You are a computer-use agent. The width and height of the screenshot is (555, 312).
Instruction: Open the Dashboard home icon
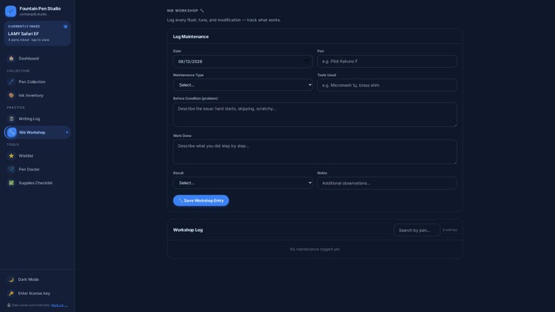click(x=11, y=59)
